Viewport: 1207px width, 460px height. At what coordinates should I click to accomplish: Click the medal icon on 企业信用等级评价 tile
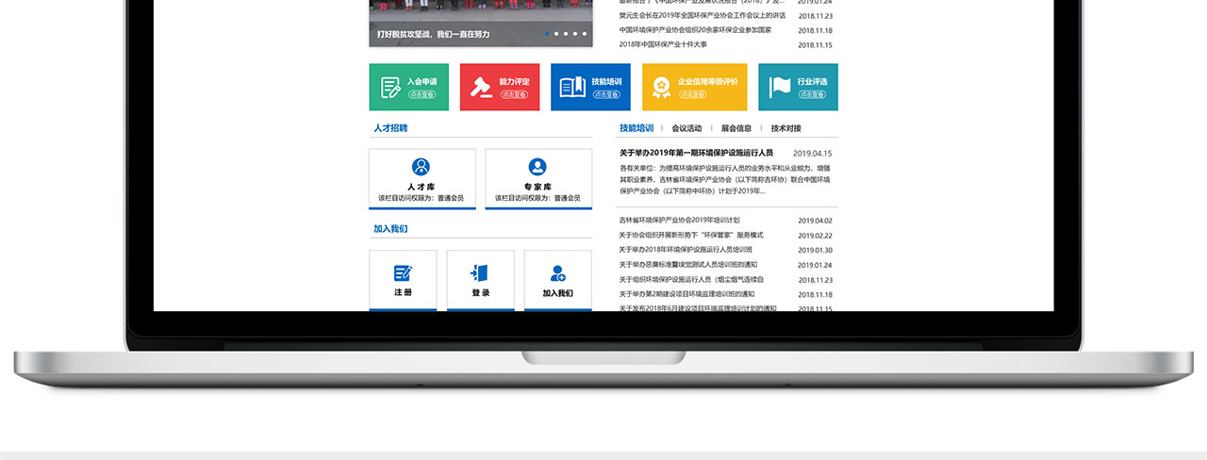(662, 88)
